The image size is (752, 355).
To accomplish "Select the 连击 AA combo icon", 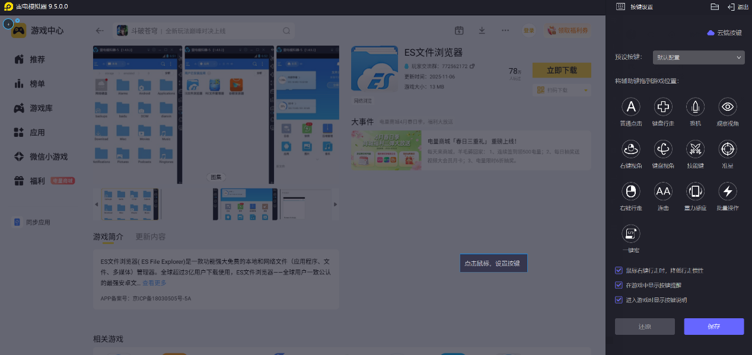I will coord(663,191).
